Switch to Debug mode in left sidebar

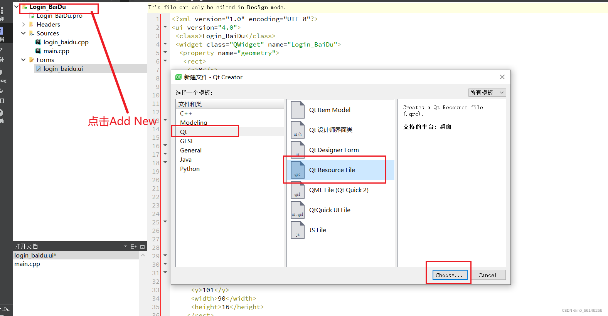click(x=3, y=75)
